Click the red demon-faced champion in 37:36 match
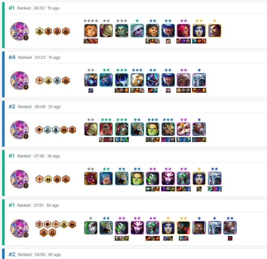 (x=91, y=178)
